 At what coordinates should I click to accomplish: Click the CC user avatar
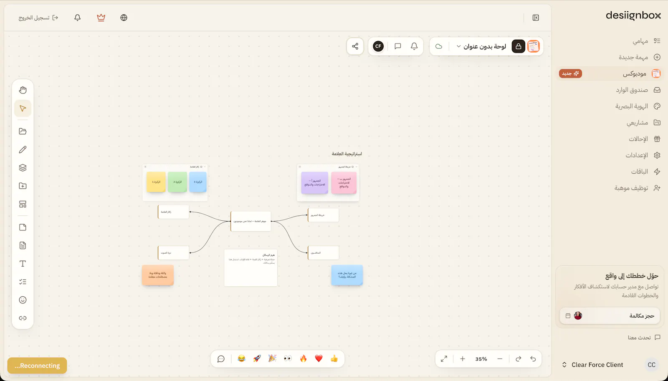pos(651,365)
